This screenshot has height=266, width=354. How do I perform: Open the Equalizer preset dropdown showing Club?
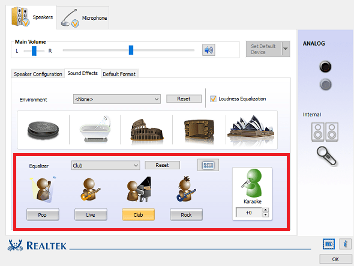tap(106, 166)
